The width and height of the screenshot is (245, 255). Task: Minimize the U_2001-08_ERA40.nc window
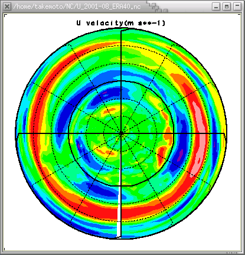216,6
